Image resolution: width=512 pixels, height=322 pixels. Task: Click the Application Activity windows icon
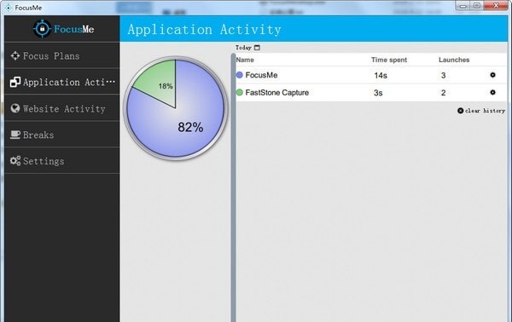coord(15,82)
